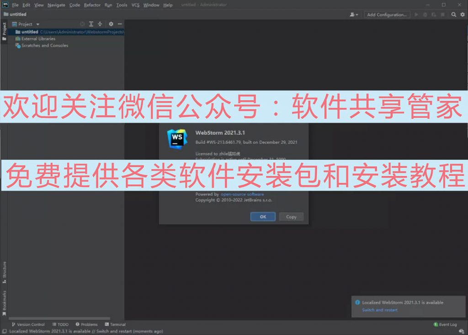The image size is (468, 335).
Task: Click the Run arrow icon in toolbar
Action: [416, 15]
